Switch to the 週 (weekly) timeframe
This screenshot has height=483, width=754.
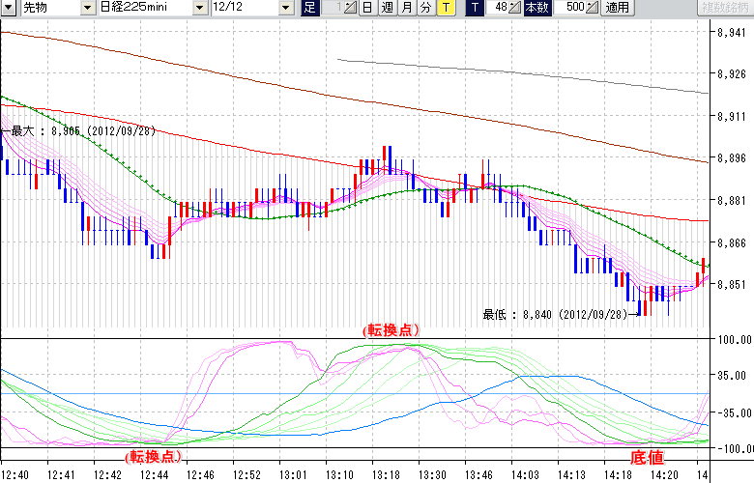tap(387, 8)
